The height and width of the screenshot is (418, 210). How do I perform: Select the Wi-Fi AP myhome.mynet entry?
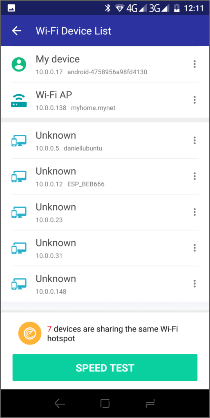click(105, 100)
